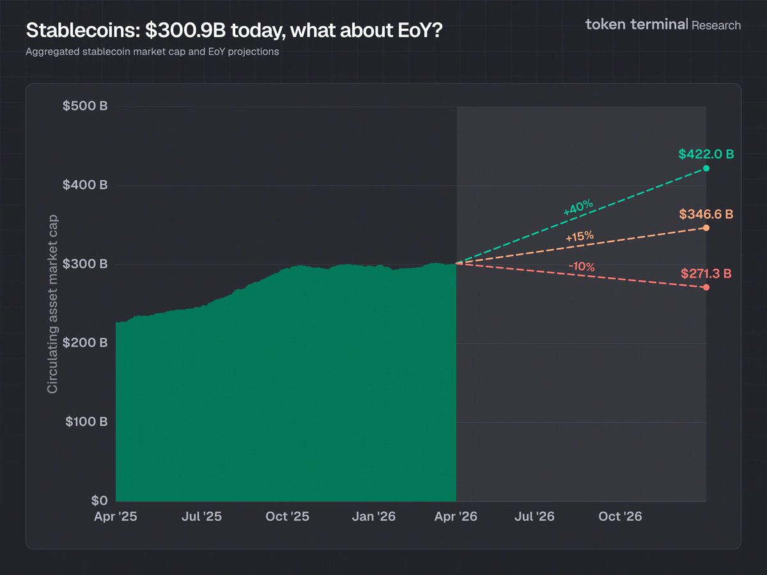Click the Jan '26 x-axis label
Image resolution: width=767 pixels, height=575 pixels.
(x=374, y=516)
